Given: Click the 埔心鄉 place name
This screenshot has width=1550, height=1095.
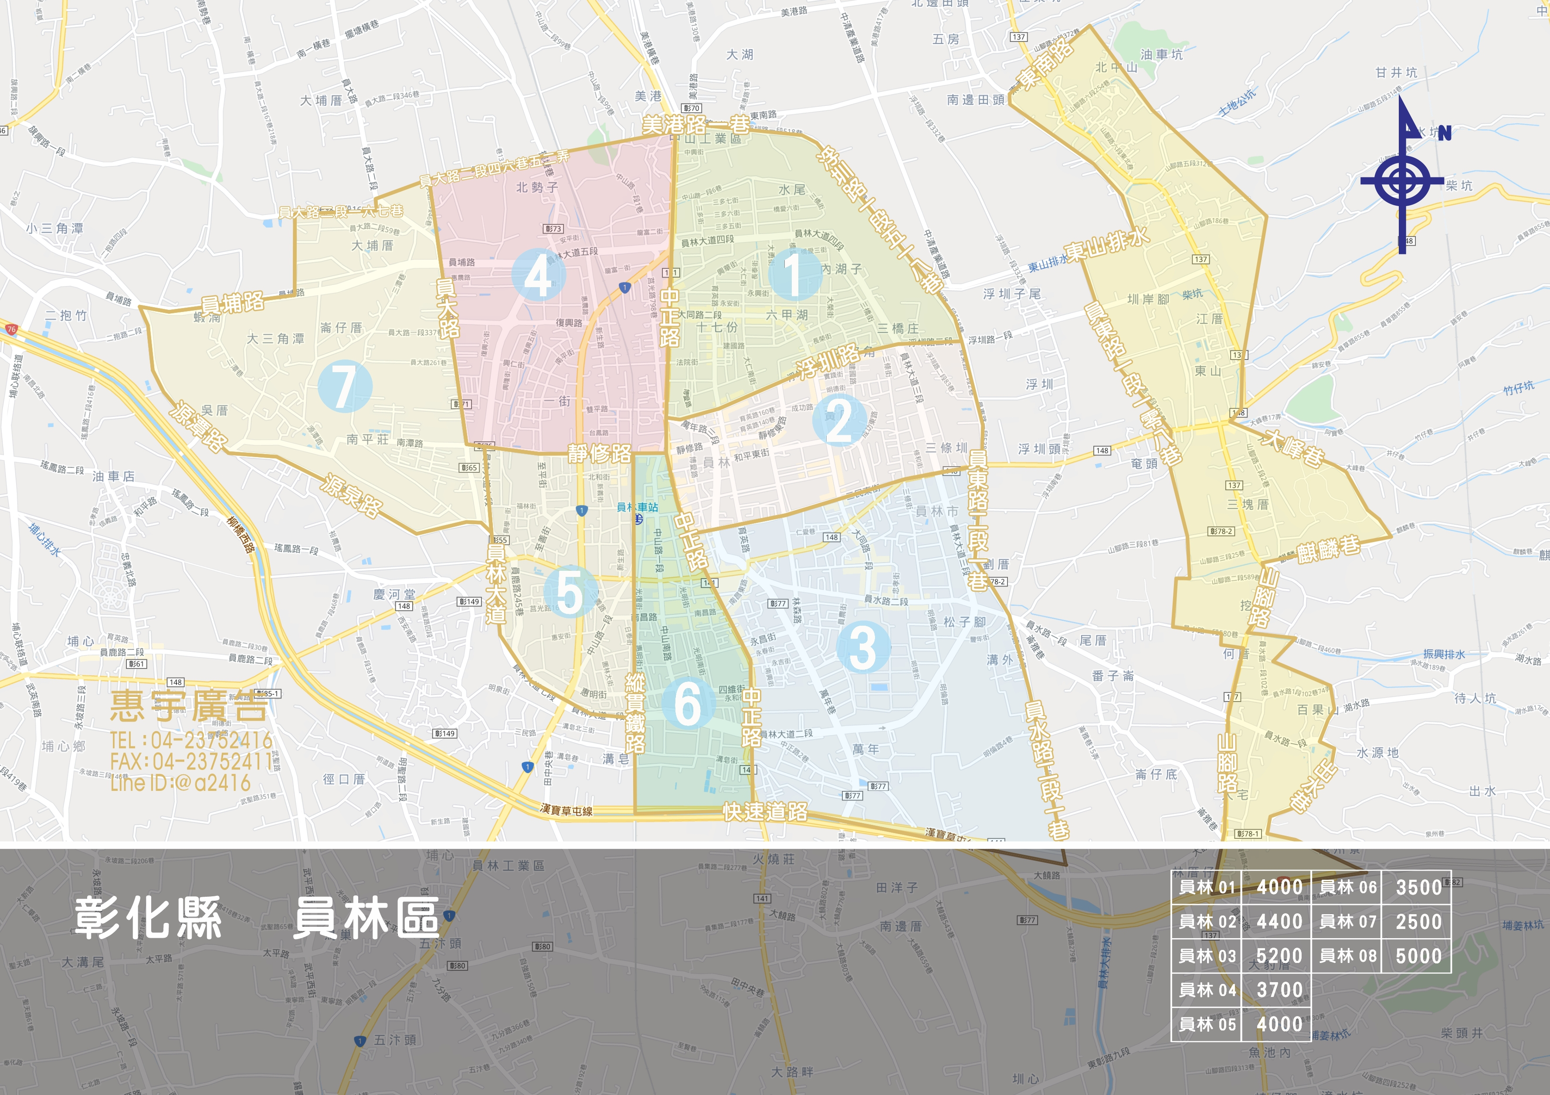Looking at the screenshot, I should [64, 746].
